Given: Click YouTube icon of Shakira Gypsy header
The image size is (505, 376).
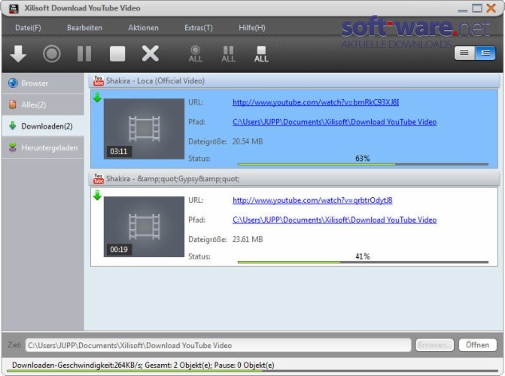Looking at the screenshot, I should (99, 179).
